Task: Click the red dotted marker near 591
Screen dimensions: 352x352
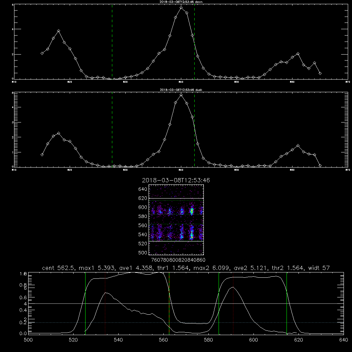Action: (x=233, y=303)
